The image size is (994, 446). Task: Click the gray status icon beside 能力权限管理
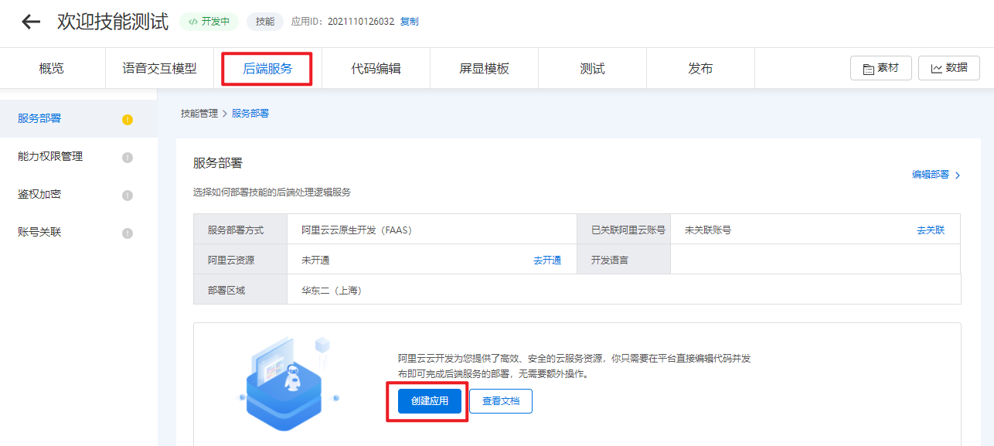tap(128, 158)
